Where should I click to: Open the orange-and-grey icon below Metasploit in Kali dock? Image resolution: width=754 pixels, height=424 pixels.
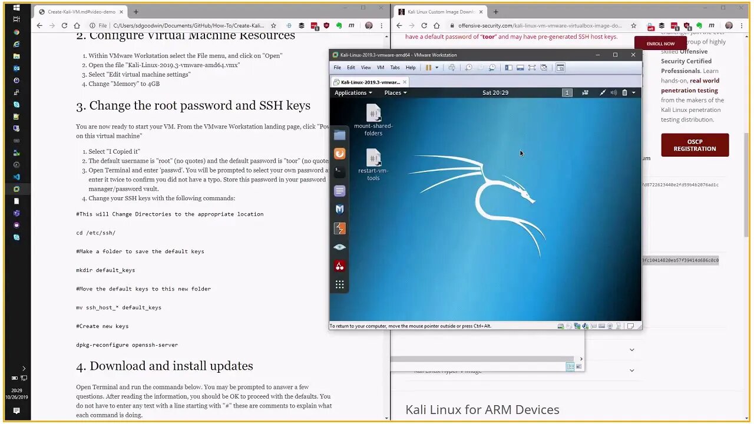click(x=339, y=228)
